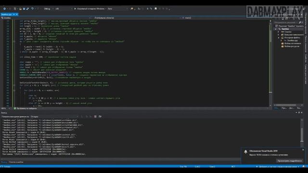Viewport: 308px width, 173px height.
Task: Toggle Word Wrap in Output panel
Action: (x=100, y=117)
